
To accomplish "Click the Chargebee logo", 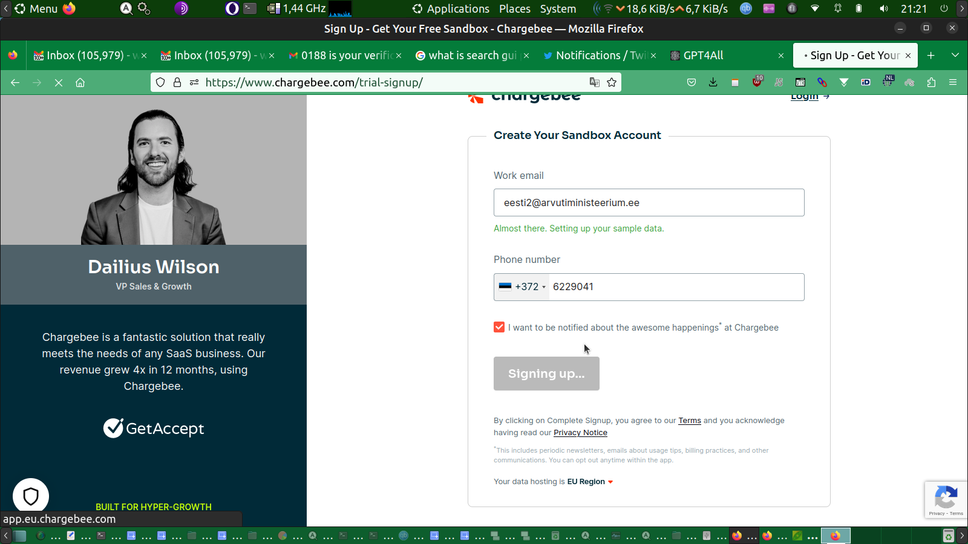I will tap(524, 98).
